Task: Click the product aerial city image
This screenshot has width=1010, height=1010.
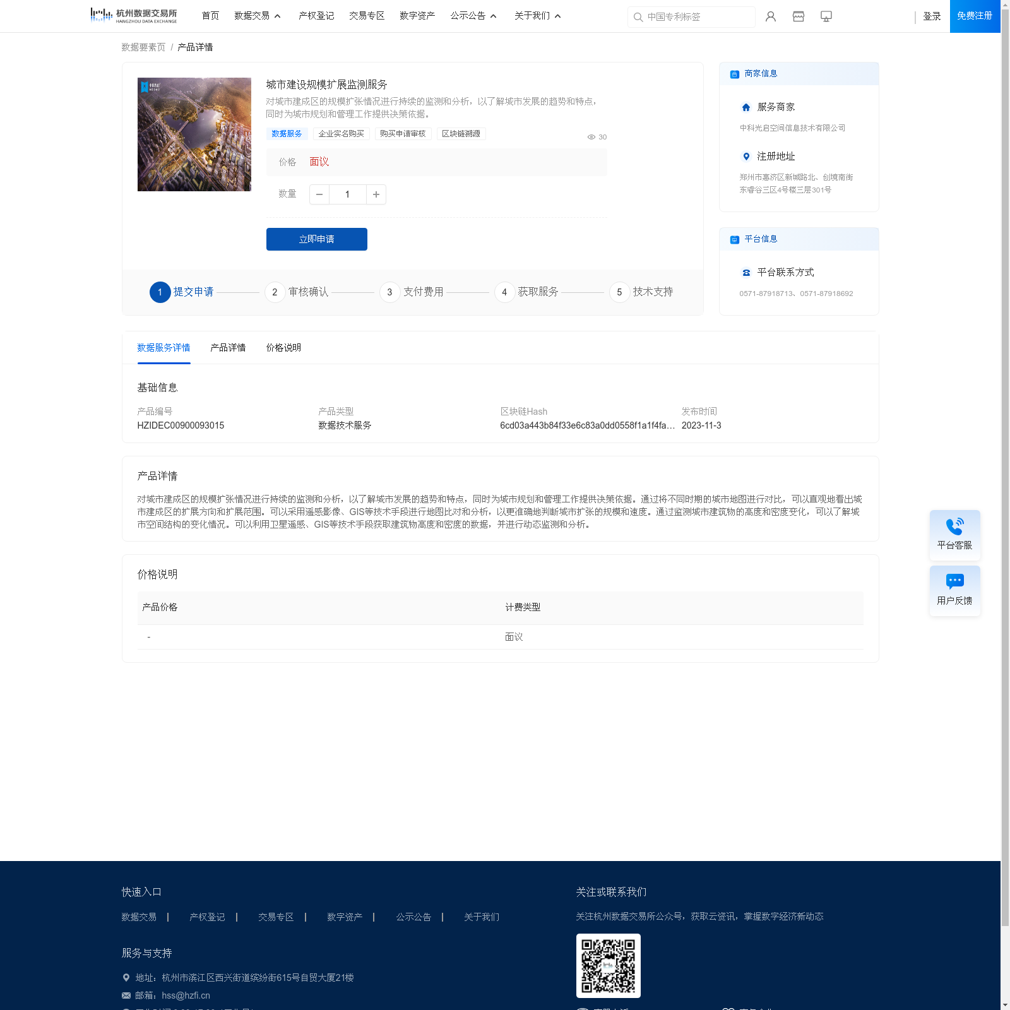Action: click(194, 134)
